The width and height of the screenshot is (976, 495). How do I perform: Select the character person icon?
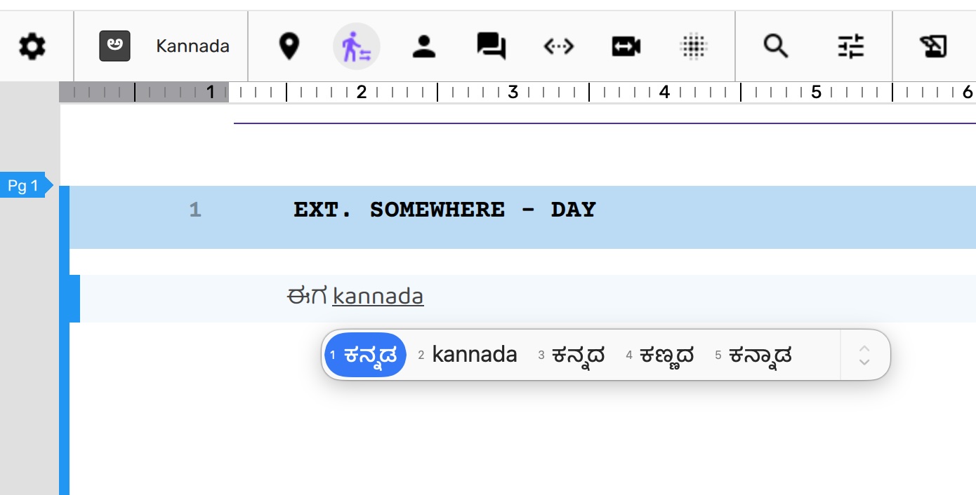click(423, 47)
